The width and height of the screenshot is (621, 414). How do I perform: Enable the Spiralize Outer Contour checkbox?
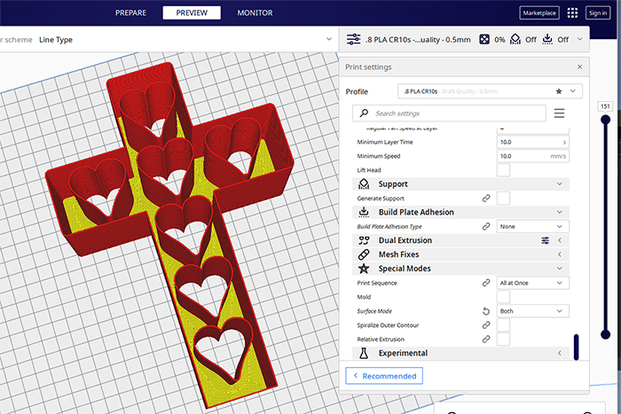pos(503,325)
